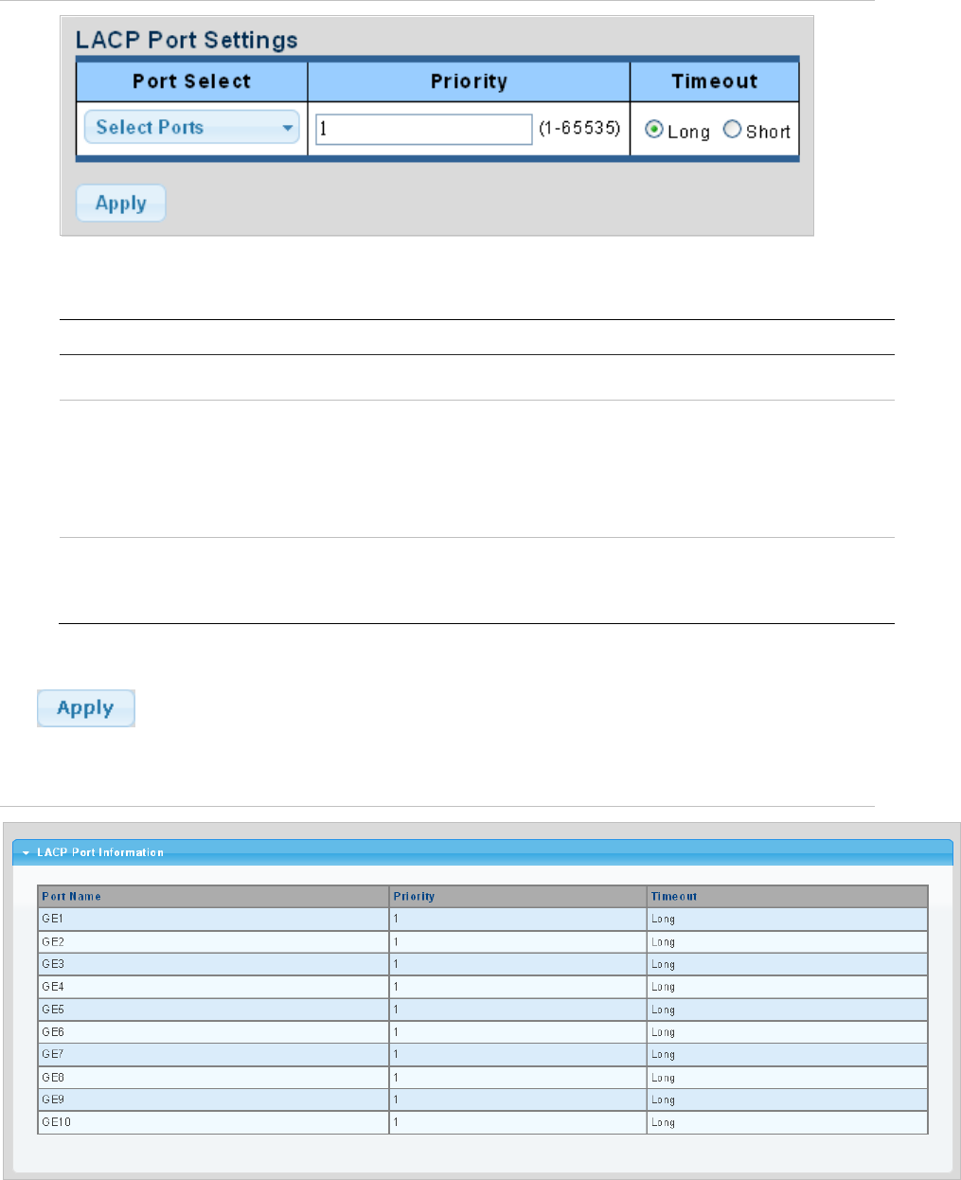Select the Long timeout radio button
Viewport: 961px width, 1180px height.
(654, 130)
